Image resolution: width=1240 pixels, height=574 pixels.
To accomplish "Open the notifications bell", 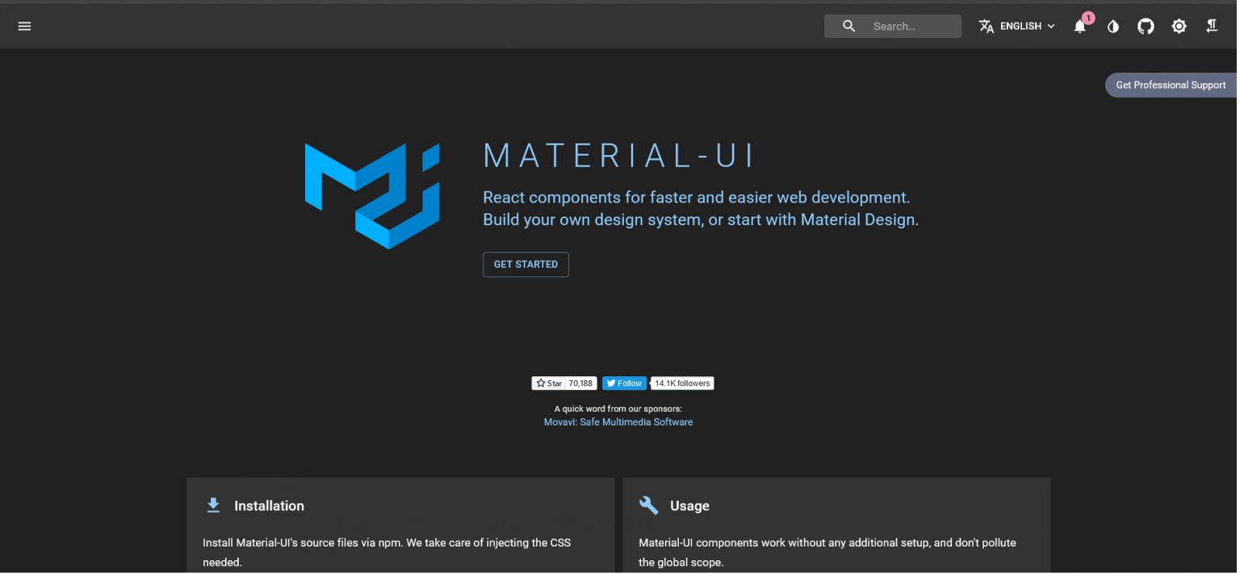I will (x=1080, y=27).
